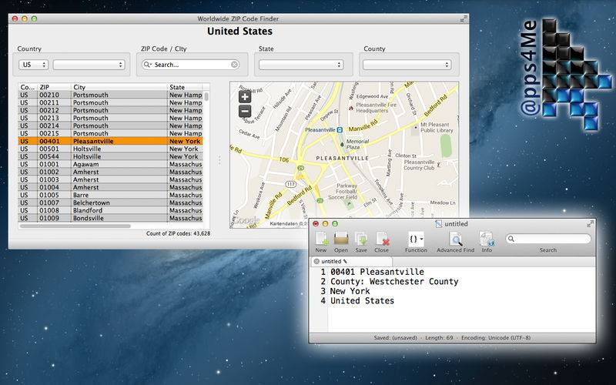Select the 01005 Barre row

[110, 195]
